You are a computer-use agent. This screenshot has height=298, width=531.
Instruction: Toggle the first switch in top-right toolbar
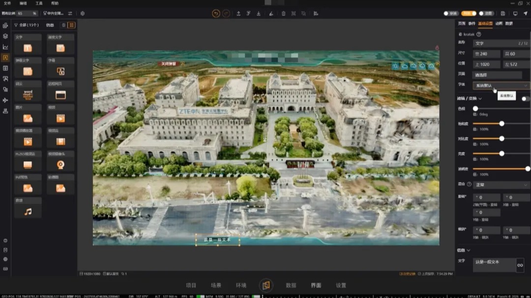[x=450, y=14]
